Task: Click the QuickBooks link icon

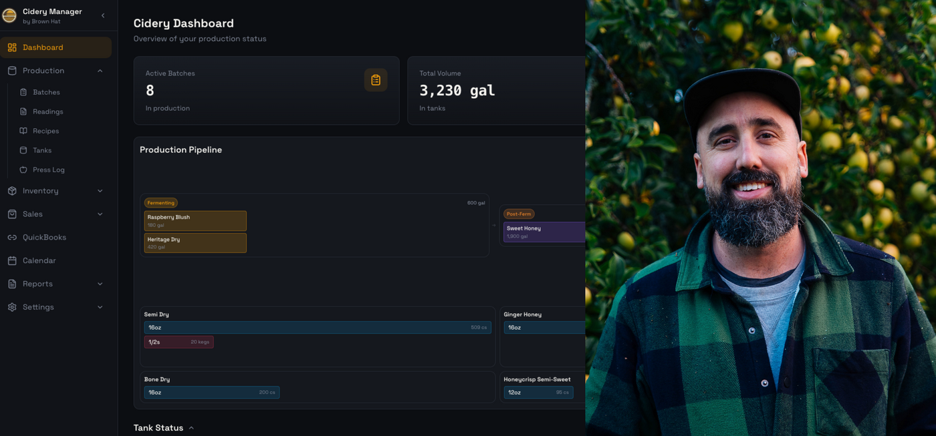Action: click(12, 238)
